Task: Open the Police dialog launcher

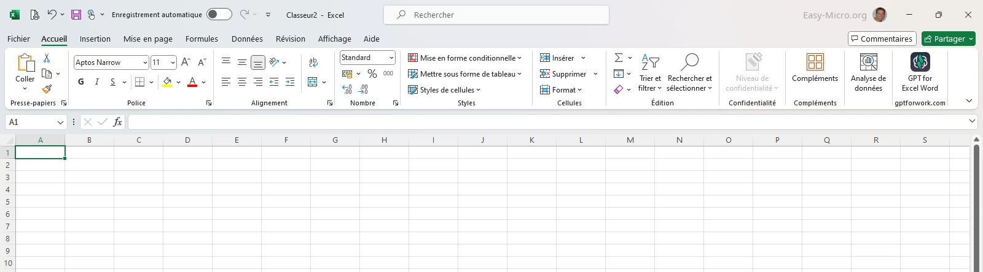Action: coord(209,103)
